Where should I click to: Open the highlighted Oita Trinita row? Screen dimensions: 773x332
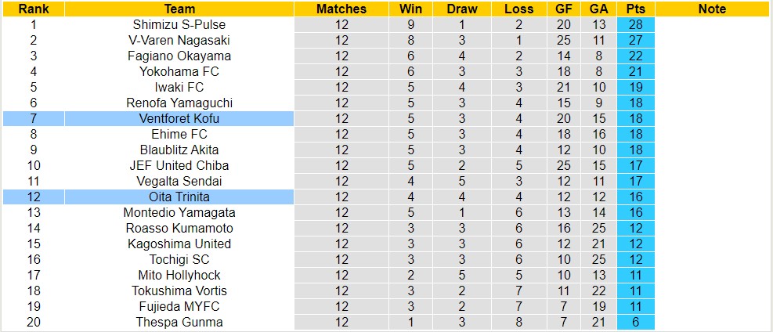point(179,197)
